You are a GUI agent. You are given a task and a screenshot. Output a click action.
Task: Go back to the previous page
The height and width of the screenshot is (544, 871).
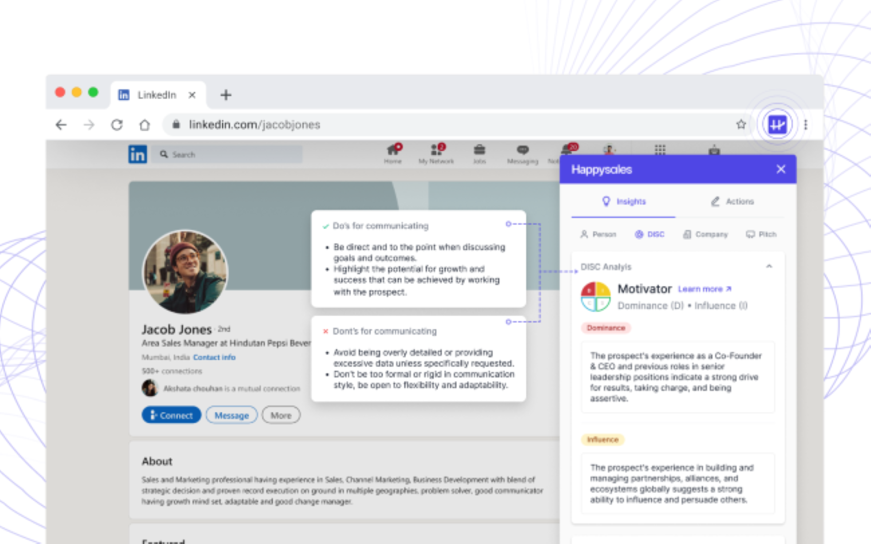61,124
